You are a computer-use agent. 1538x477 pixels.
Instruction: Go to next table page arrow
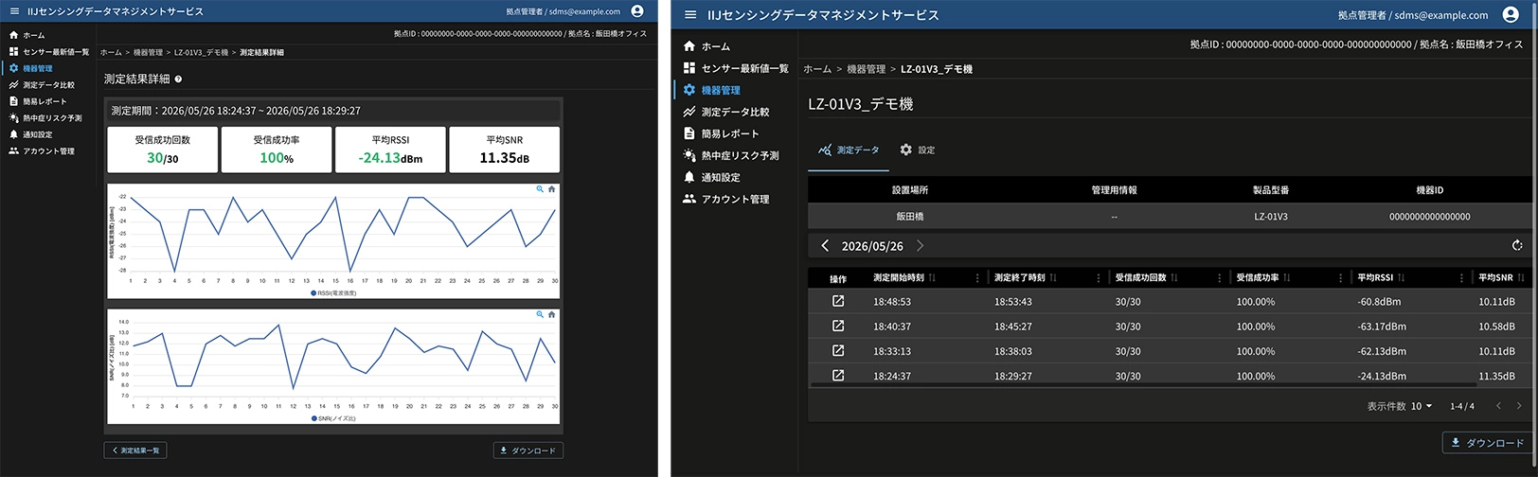[1519, 406]
